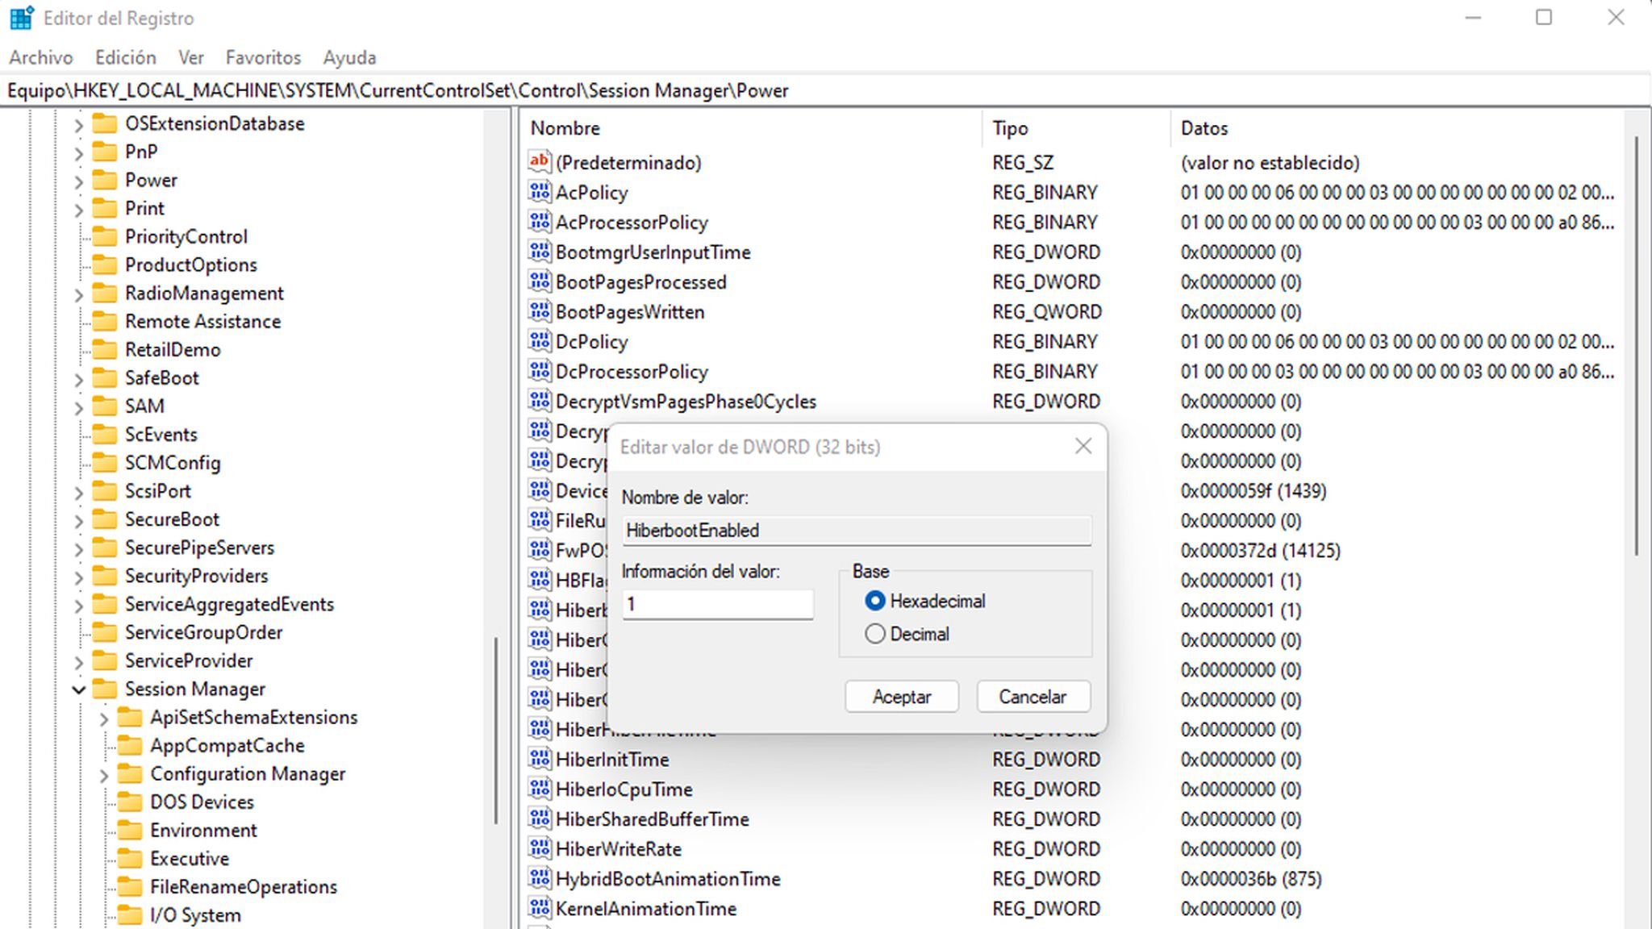This screenshot has width=1652, height=929.
Task: Click the (Predeterminado) string value icon
Action: tap(539, 162)
